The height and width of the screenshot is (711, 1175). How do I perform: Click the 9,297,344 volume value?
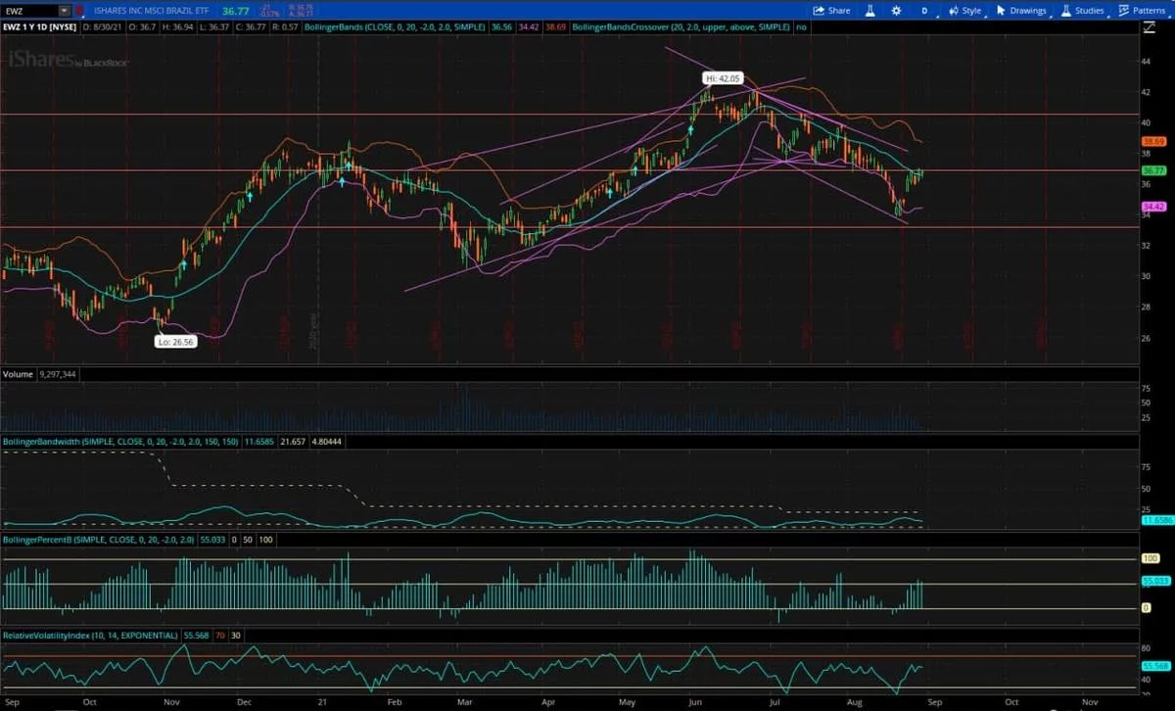pyautogui.click(x=56, y=373)
